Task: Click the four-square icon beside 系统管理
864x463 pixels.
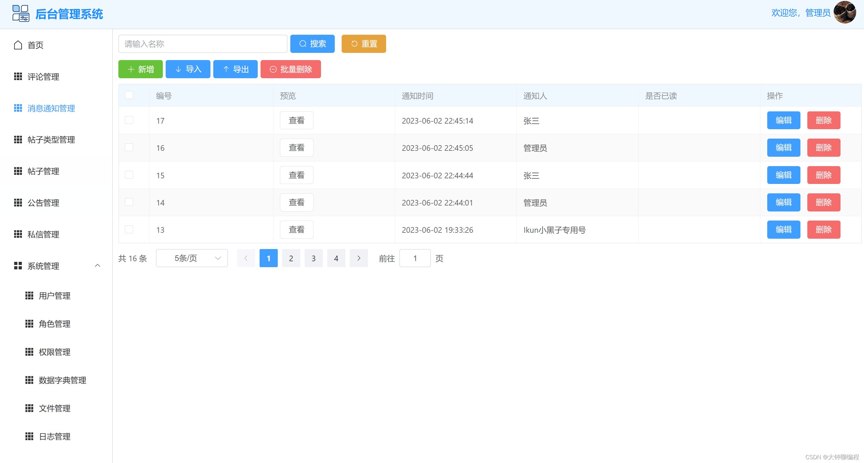Action: tap(18, 266)
